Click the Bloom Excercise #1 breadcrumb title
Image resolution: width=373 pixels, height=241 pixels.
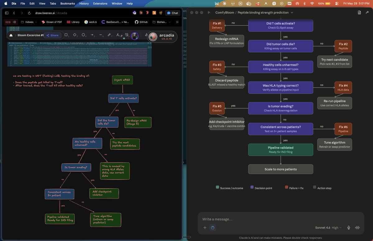pos(30,35)
